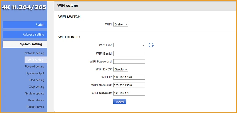Click the WIFI IP field
237x113 pixels.
pyautogui.click(x=129, y=77)
